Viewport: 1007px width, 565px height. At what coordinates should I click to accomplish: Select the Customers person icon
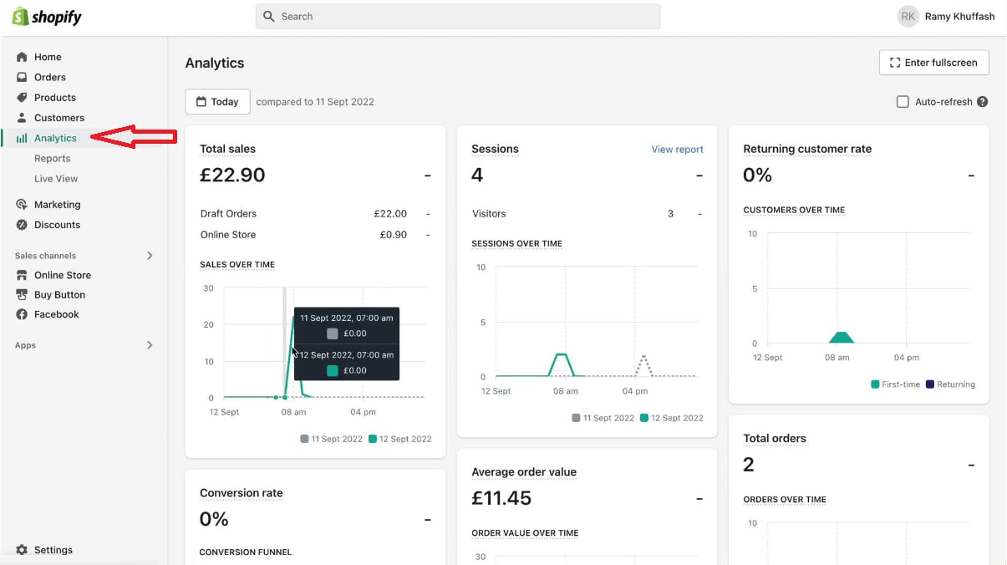tap(22, 118)
